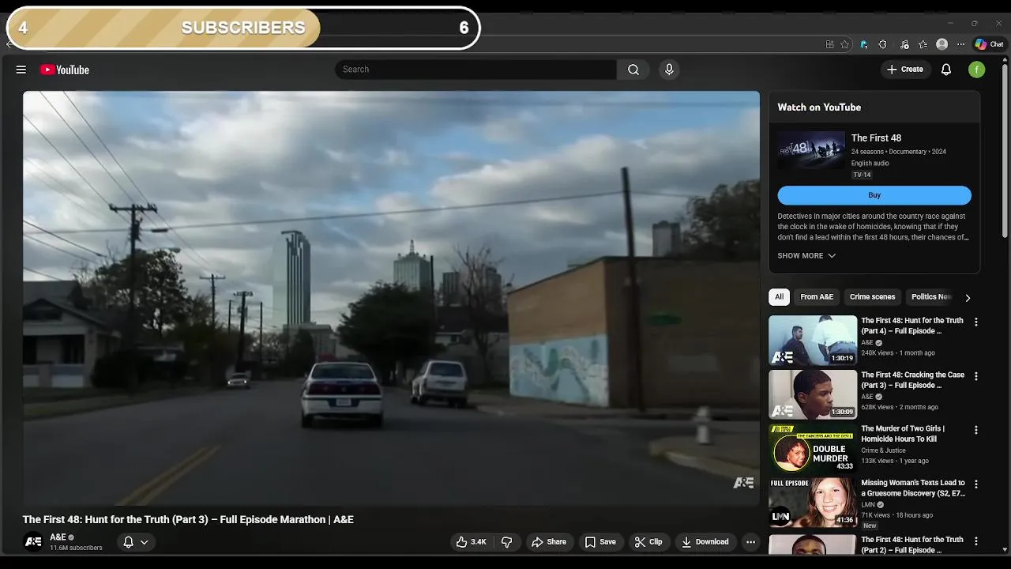
Task: Select the Crime scenes filter chip
Action: point(872,297)
